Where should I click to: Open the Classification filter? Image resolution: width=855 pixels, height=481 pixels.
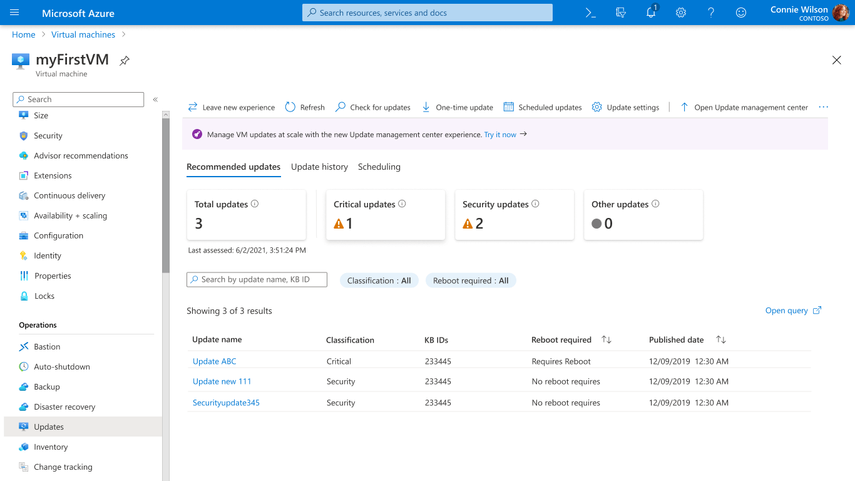point(379,281)
